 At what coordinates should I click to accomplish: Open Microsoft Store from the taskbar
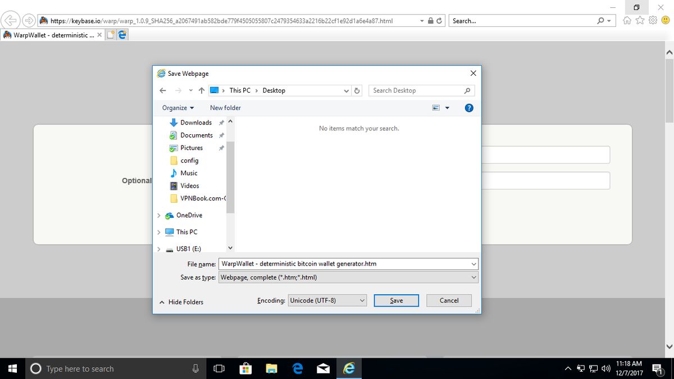245,369
